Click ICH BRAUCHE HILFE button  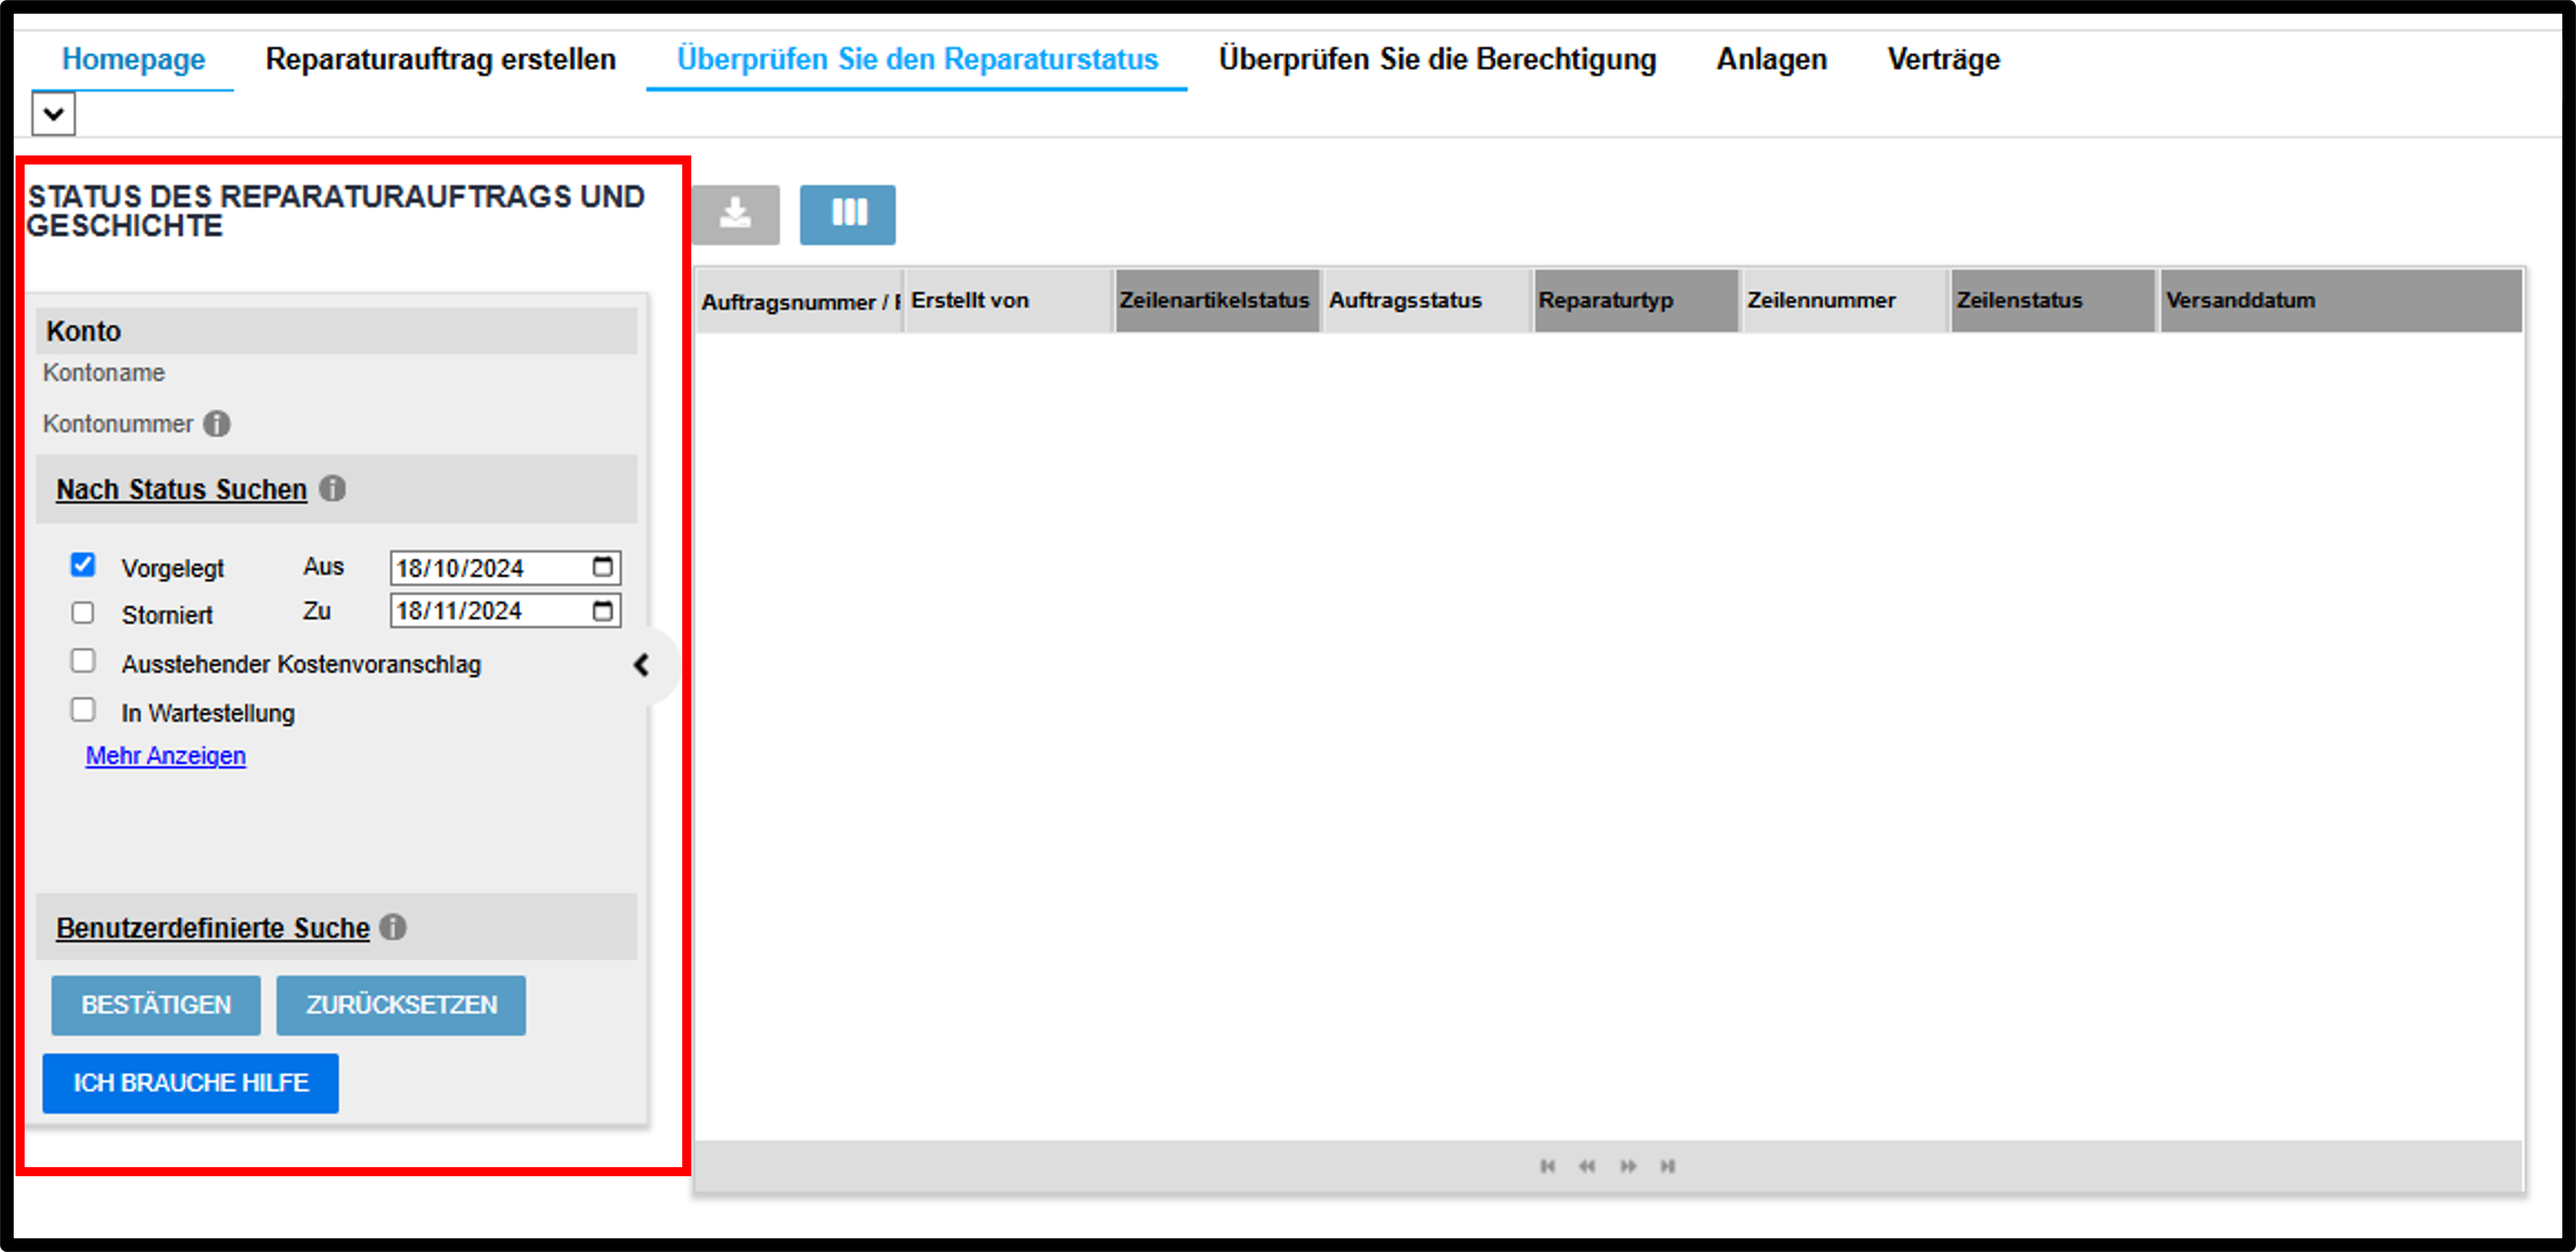click(191, 1083)
